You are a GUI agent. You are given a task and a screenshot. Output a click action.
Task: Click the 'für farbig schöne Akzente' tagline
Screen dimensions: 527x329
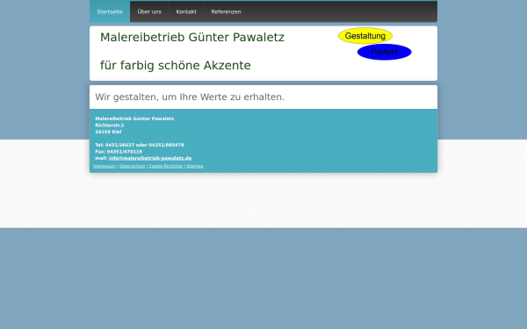176,66
